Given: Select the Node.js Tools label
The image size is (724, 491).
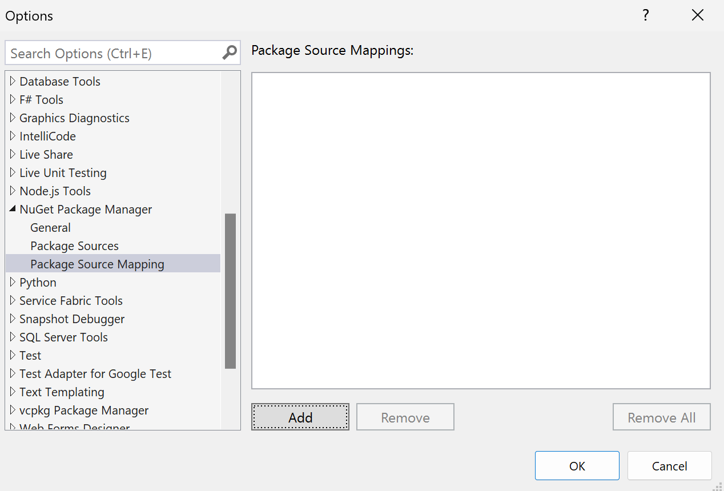Looking at the screenshot, I should coord(55,191).
